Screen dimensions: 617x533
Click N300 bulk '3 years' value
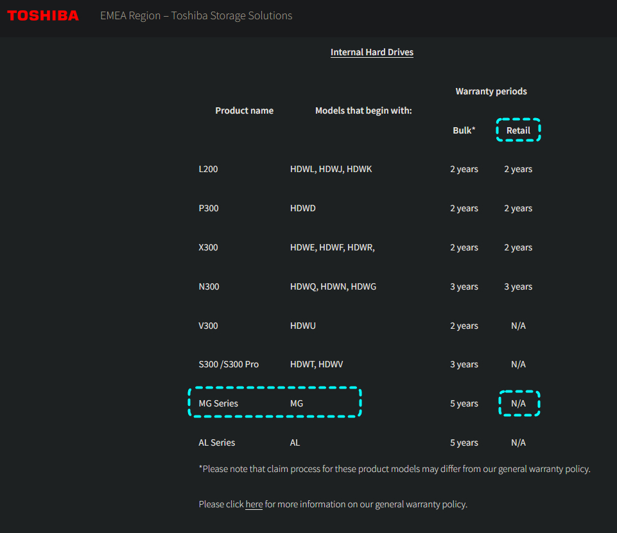pos(464,286)
